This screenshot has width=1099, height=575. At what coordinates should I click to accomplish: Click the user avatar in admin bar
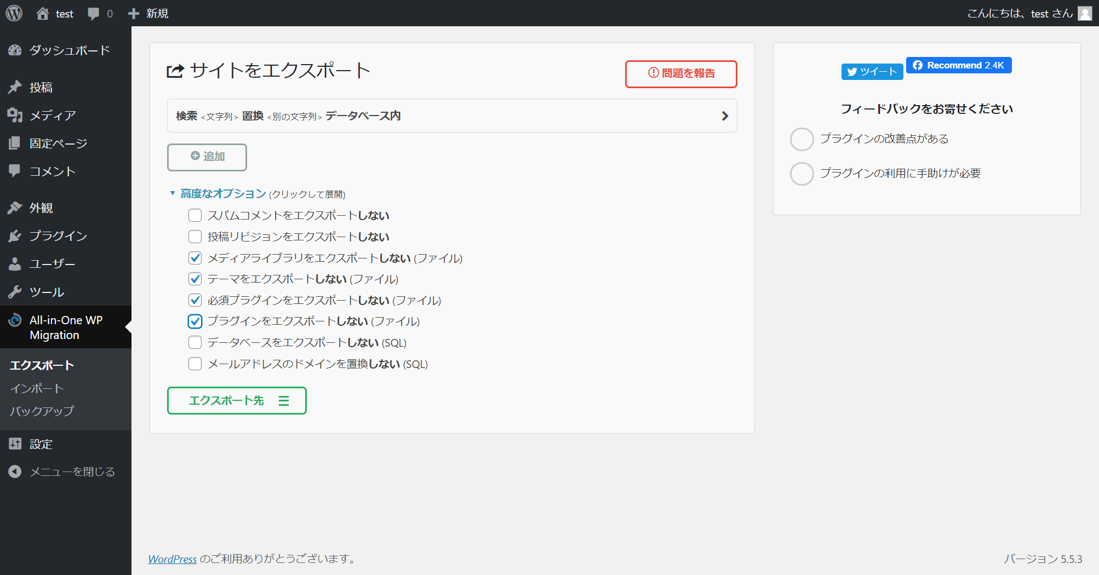point(1085,13)
